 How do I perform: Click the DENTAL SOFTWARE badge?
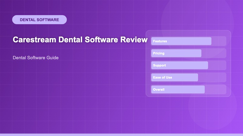point(39,20)
